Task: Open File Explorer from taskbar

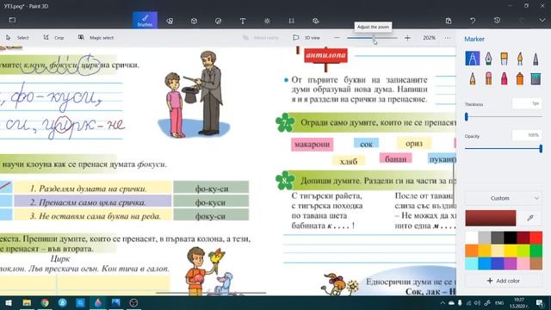Action: pos(27,302)
